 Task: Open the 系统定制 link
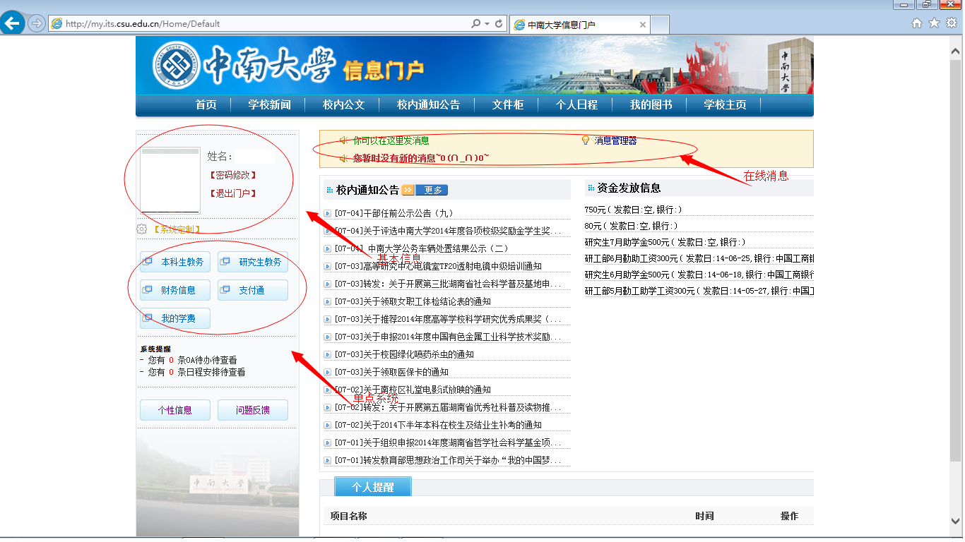pyautogui.click(x=177, y=229)
